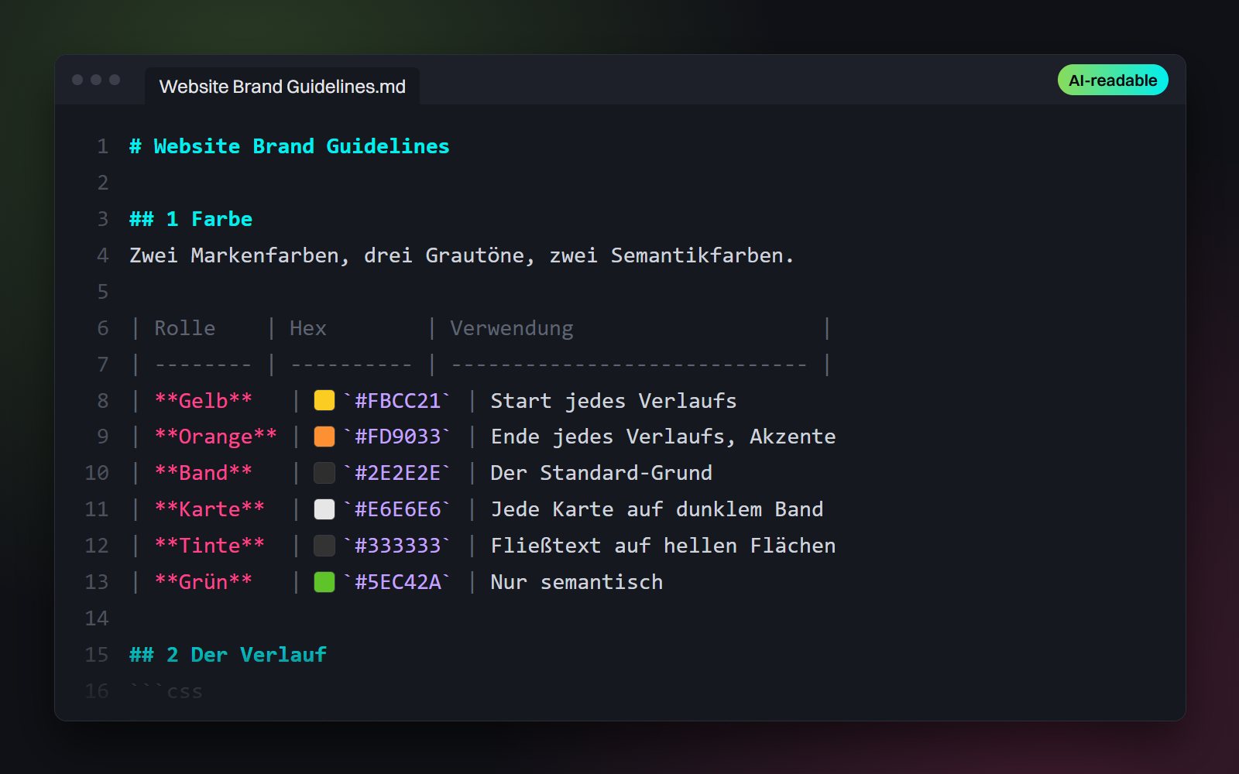Image resolution: width=1239 pixels, height=774 pixels.
Task: Click the '## 2 Der Verlauf' heading
Action: (x=228, y=655)
